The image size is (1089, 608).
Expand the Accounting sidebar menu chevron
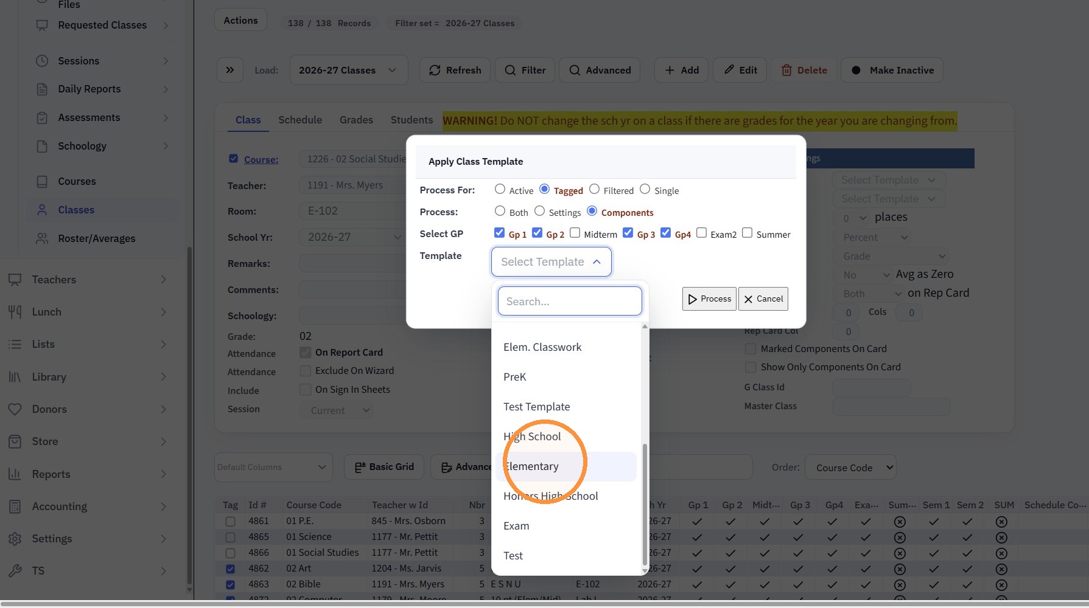[x=163, y=506]
